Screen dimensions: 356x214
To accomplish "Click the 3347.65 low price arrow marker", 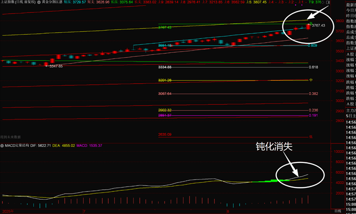I will coord(47,66).
